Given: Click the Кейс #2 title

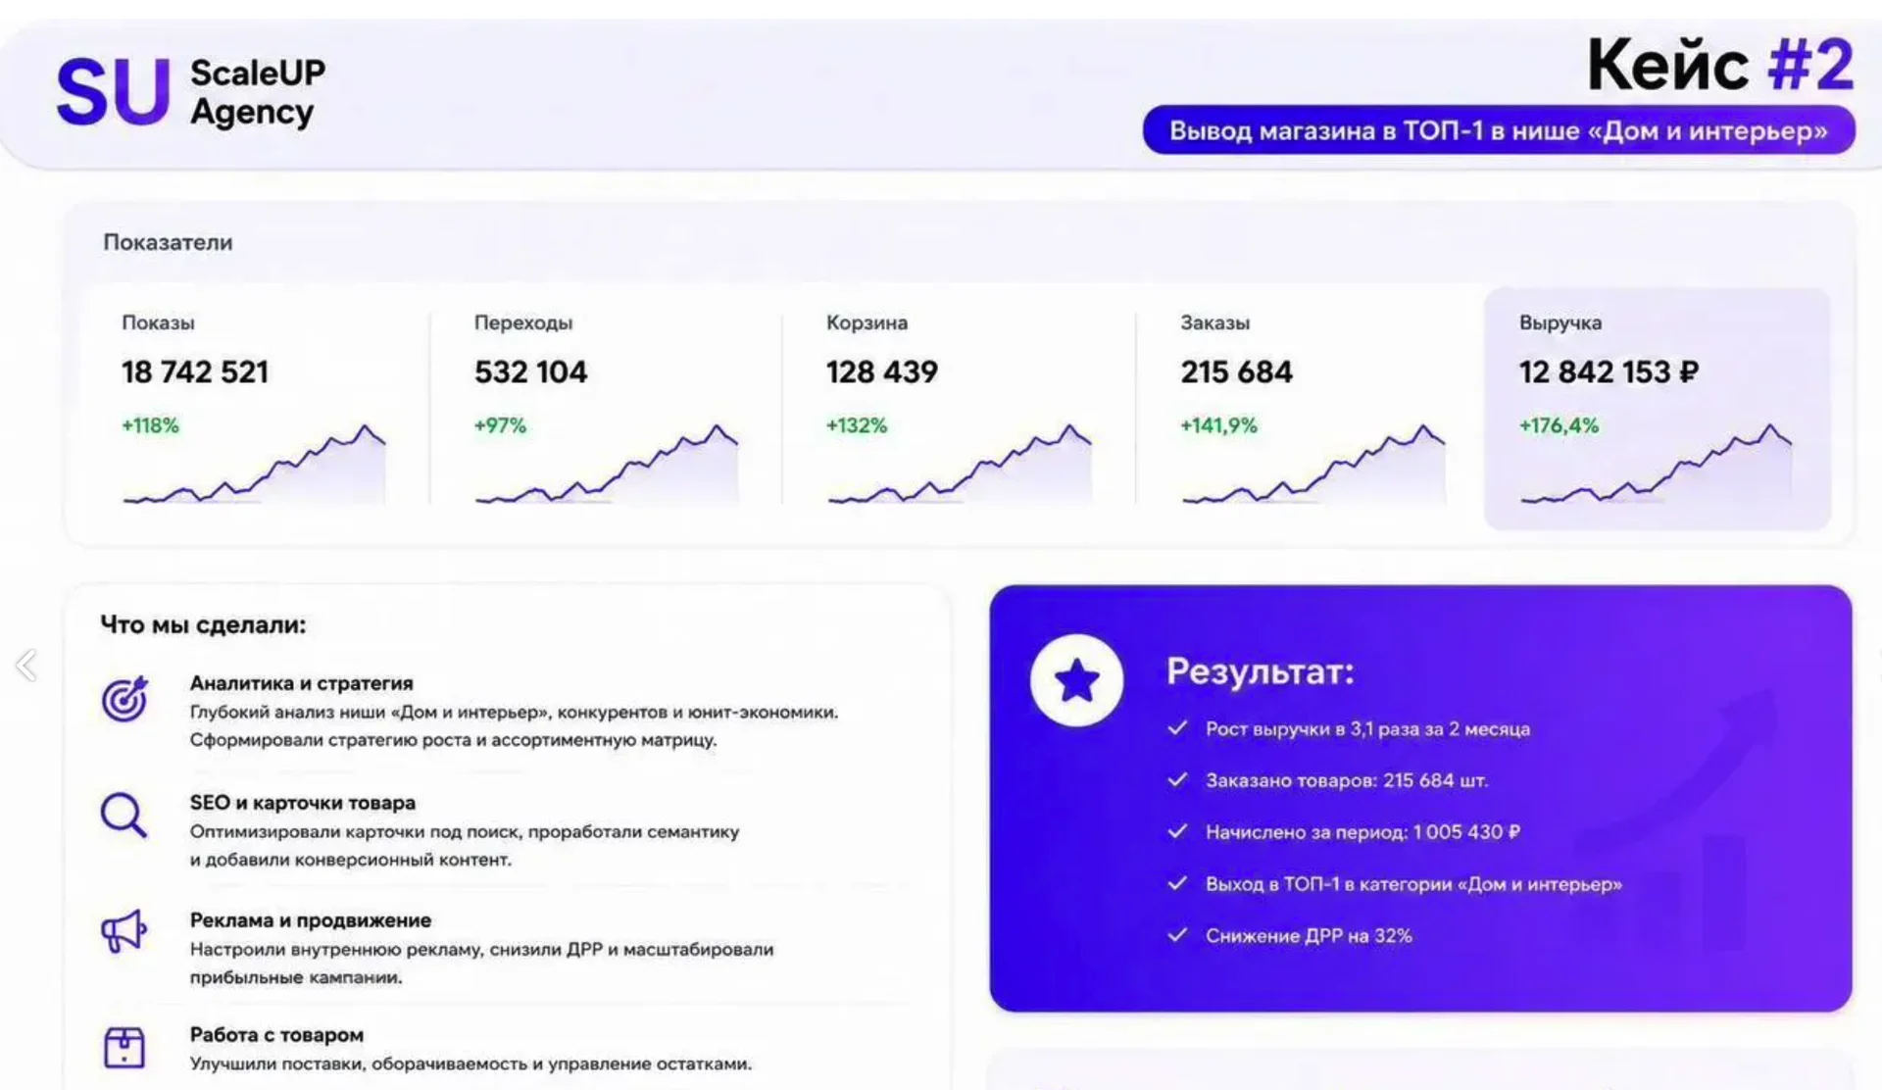Looking at the screenshot, I should (1720, 65).
